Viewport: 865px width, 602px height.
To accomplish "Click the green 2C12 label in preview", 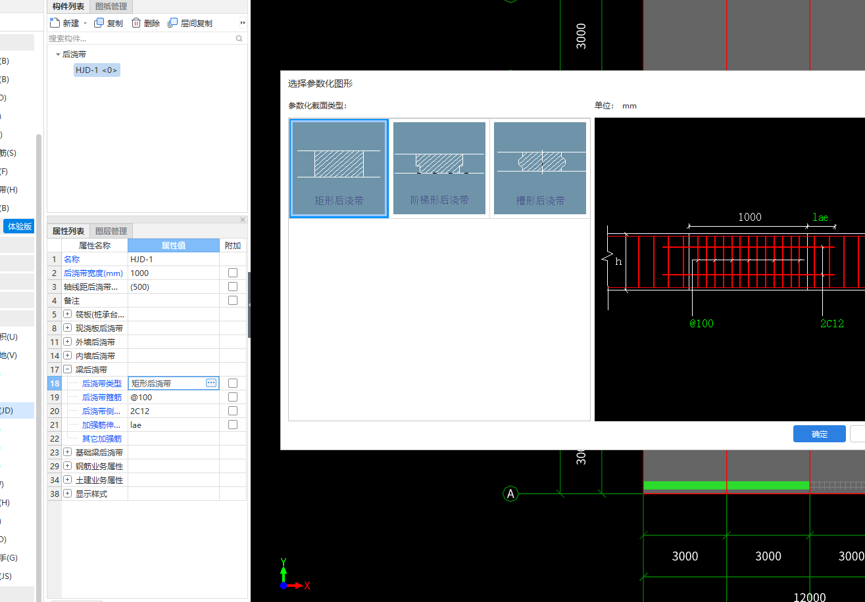I will click(x=831, y=323).
